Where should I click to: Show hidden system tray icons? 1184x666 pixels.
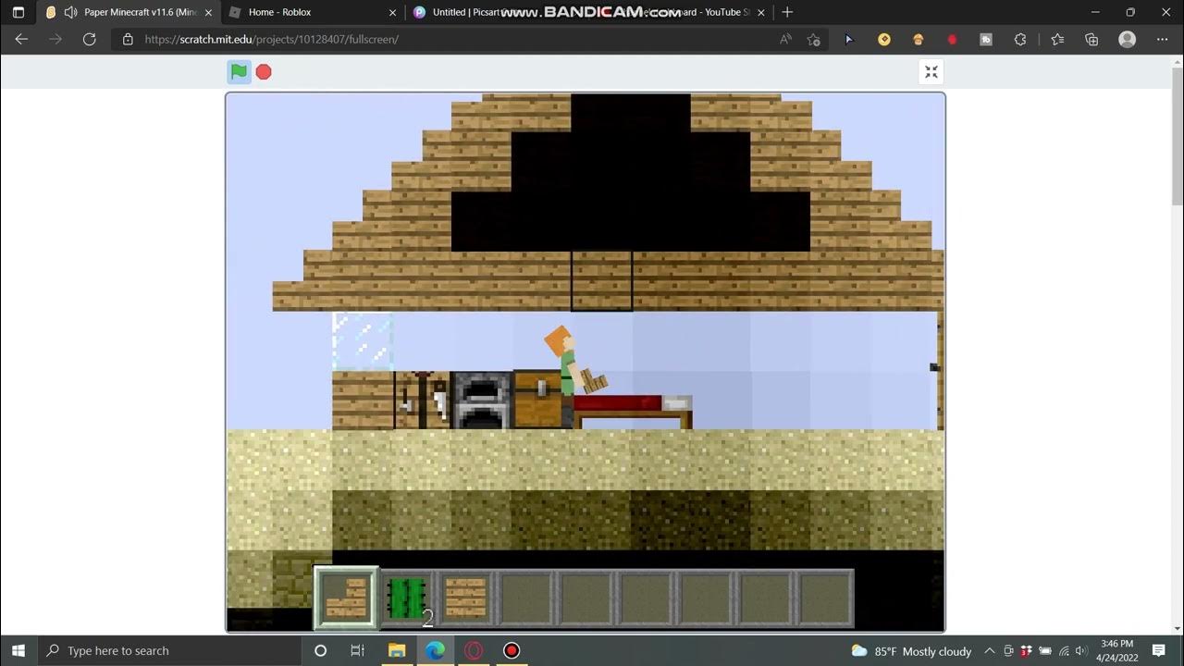point(990,651)
